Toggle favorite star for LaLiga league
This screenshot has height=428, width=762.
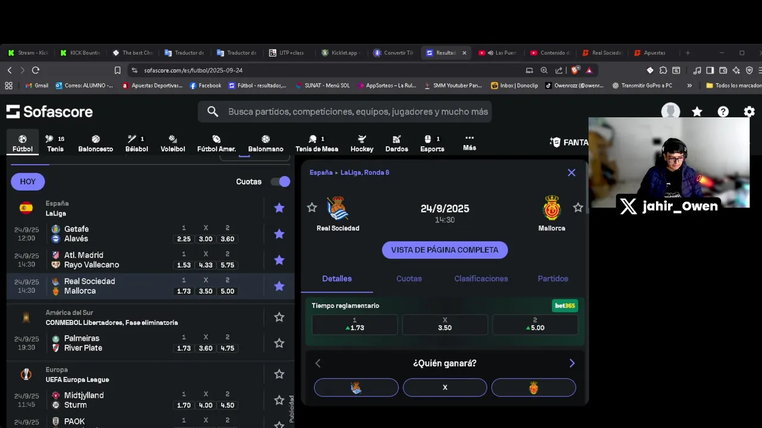click(279, 207)
